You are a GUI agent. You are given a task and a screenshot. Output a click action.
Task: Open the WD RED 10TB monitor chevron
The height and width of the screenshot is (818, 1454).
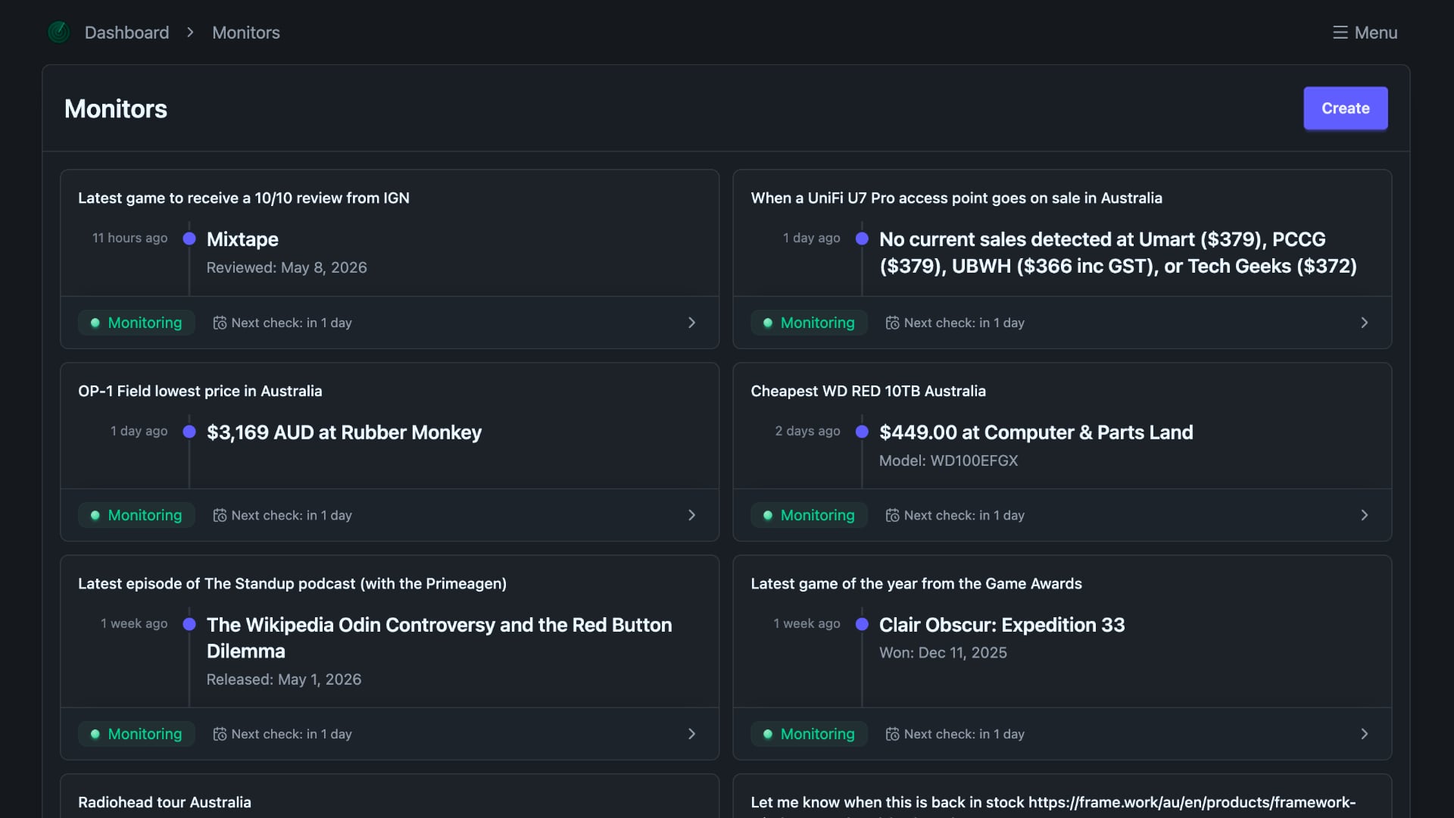click(x=1364, y=515)
